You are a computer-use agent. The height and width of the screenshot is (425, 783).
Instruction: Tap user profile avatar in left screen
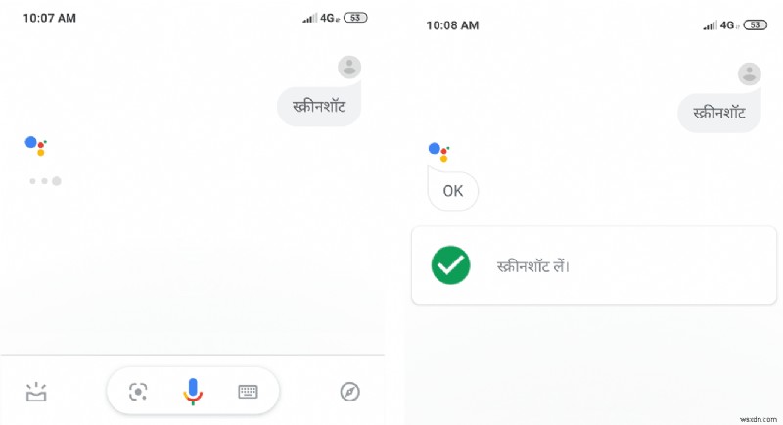point(349,67)
